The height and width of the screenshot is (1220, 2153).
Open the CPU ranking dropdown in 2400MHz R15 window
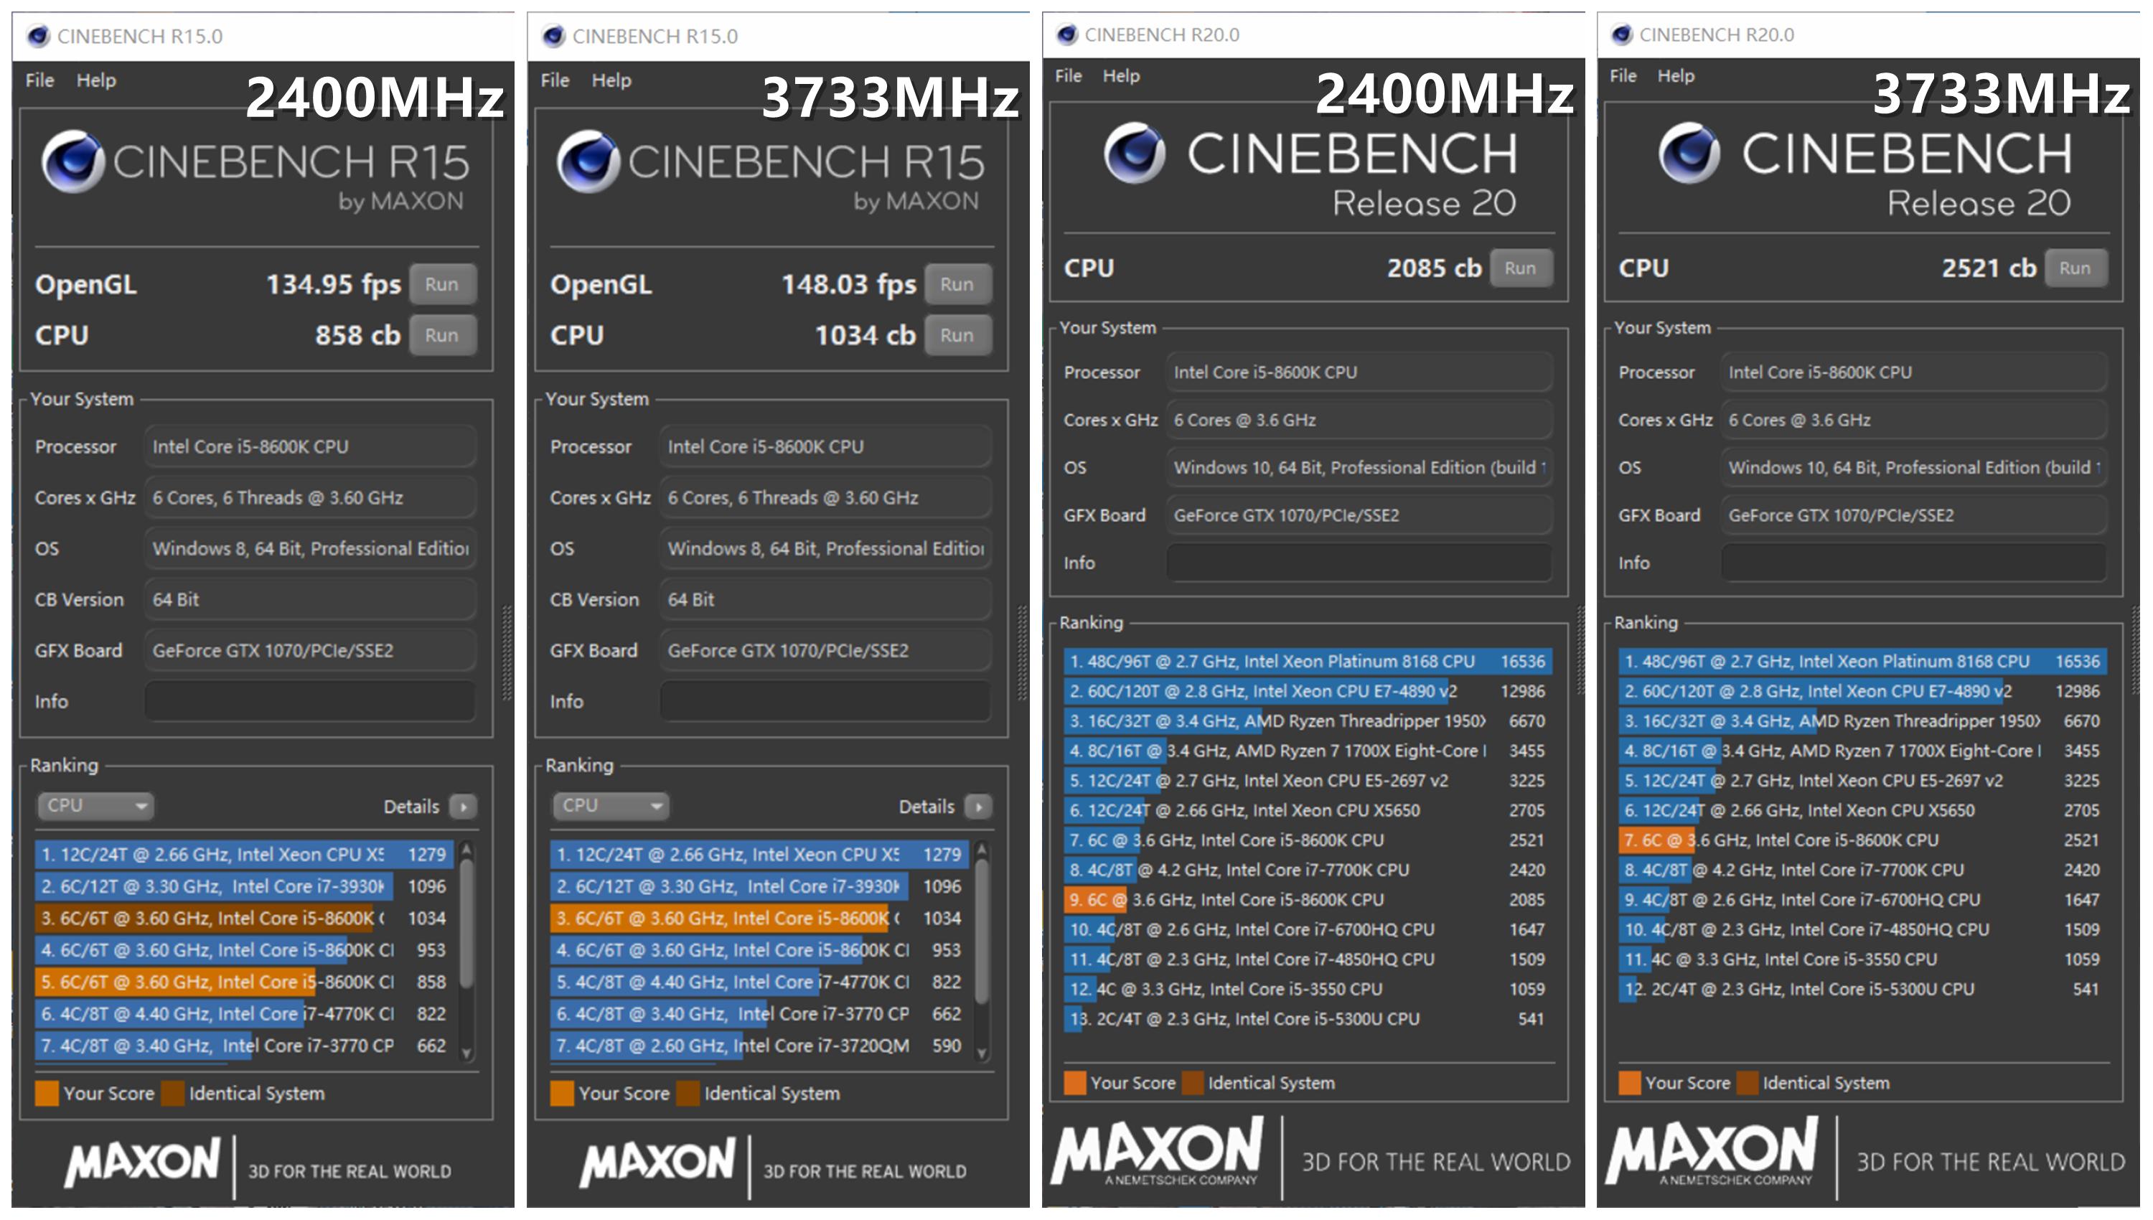(x=95, y=805)
